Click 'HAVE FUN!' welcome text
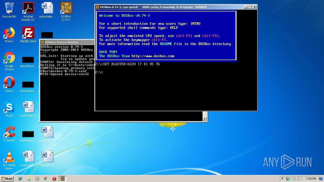This screenshot has height=182, width=324. [x=108, y=52]
